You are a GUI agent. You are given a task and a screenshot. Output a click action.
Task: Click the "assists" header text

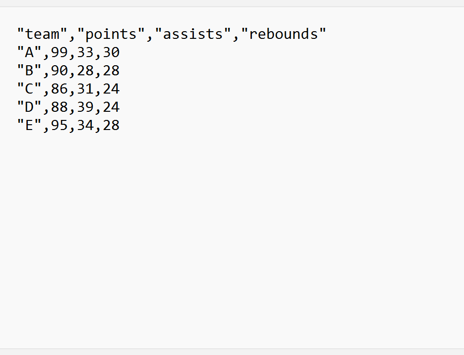[193, 34]
